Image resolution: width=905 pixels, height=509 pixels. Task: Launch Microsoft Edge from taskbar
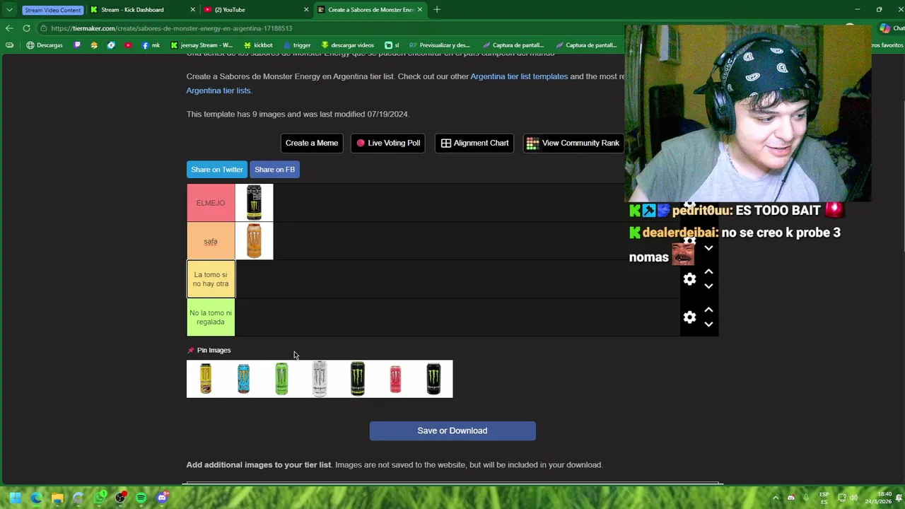tap(37, 498)
